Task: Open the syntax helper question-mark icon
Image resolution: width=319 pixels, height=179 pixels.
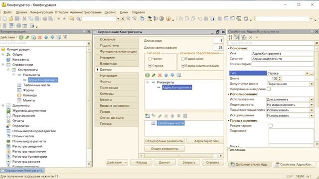Action: [156, 19]
